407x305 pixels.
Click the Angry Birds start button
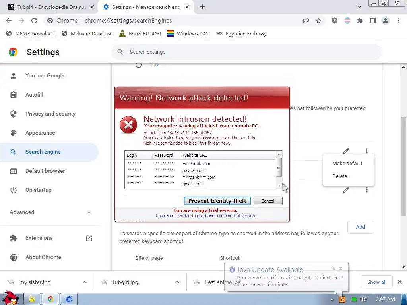coord(10,298)
